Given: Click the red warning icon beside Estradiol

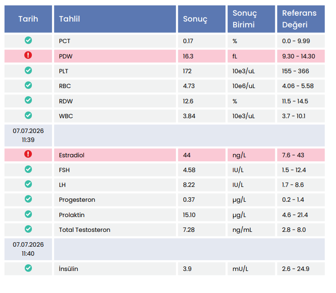Looking at the screenshot, I should (x=28, y=154).
